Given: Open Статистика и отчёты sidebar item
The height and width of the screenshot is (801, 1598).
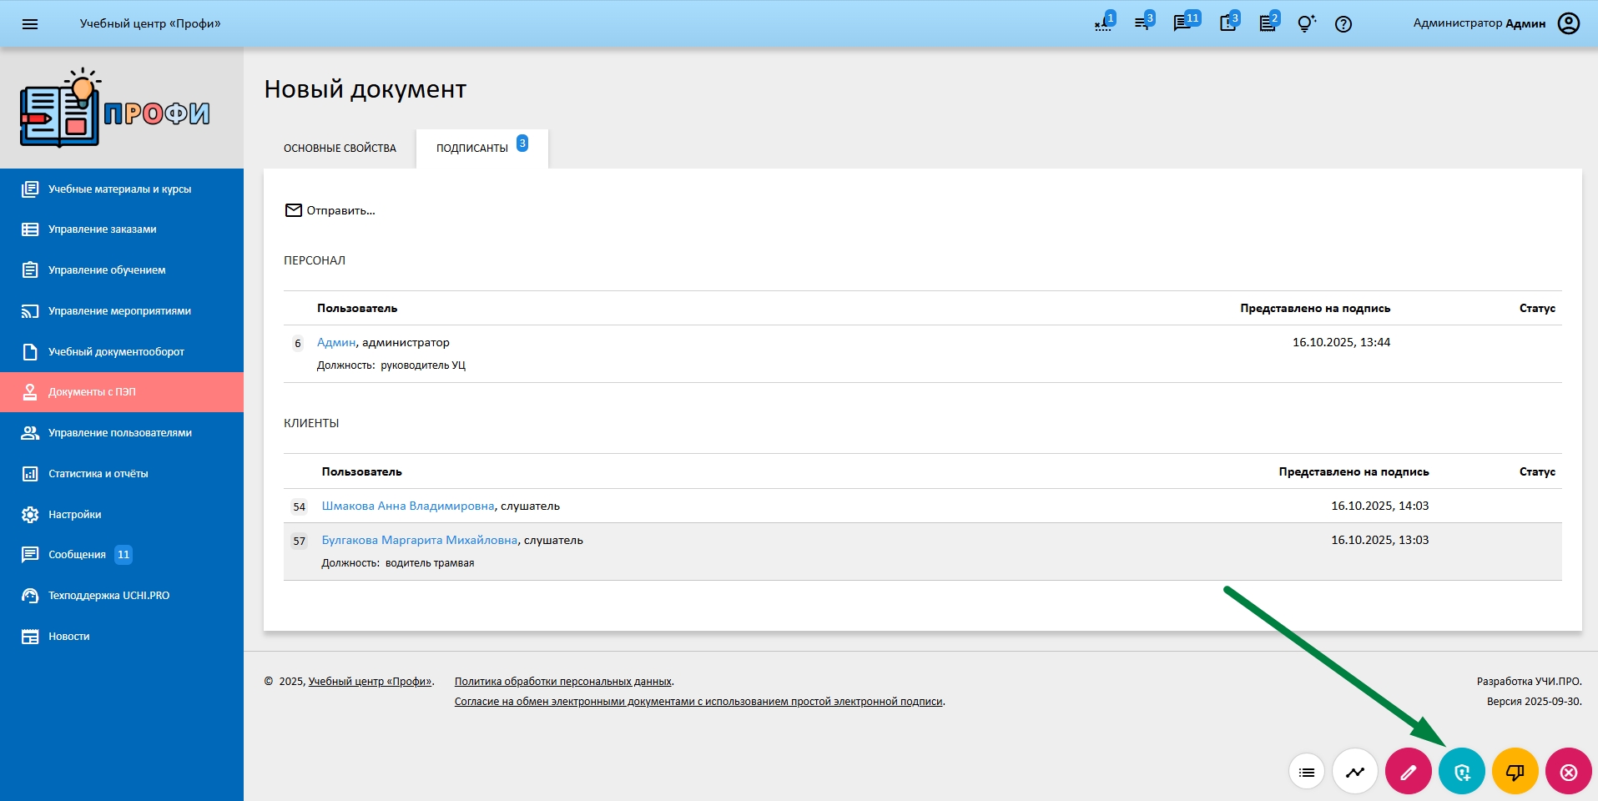Looking at the screenshot, I should [x=98, y=474].
